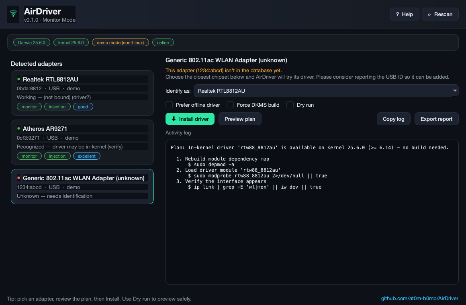Enable Prefer offline driver checkbox

[169, 105]
